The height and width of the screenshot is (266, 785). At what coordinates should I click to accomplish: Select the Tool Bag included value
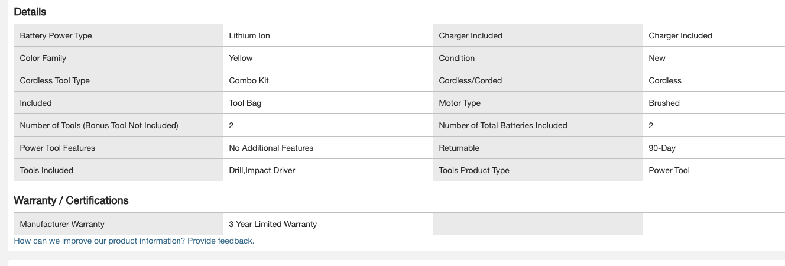coord(245,103)
